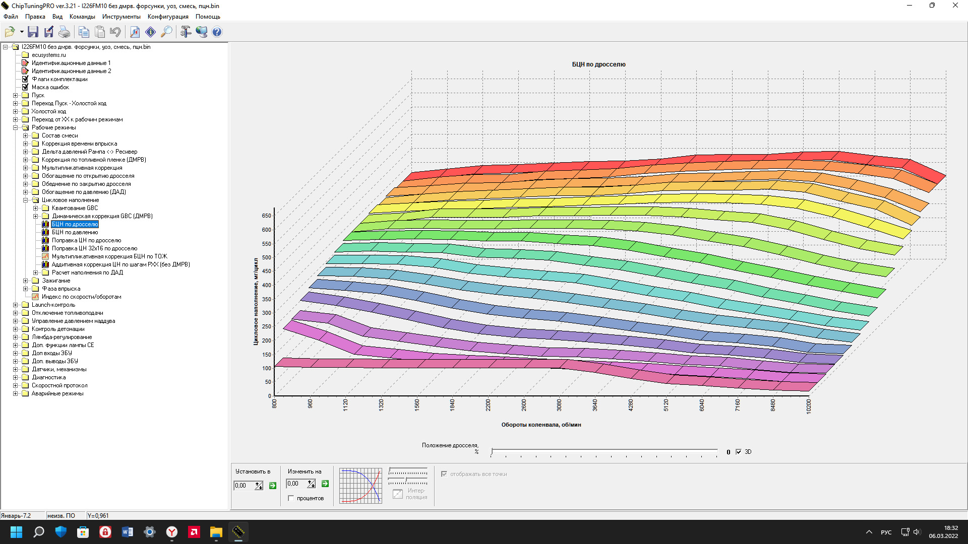Click the Изменить на value input field
Viewport: 968px width, 544px height.
pos(296,484)
